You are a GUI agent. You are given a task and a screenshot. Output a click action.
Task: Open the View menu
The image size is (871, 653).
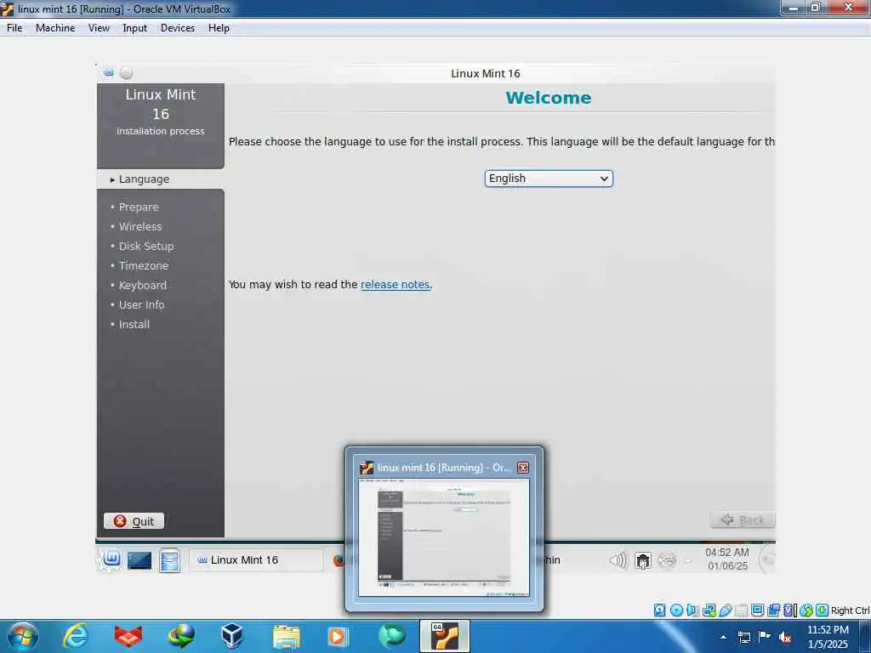pos(99,28)
